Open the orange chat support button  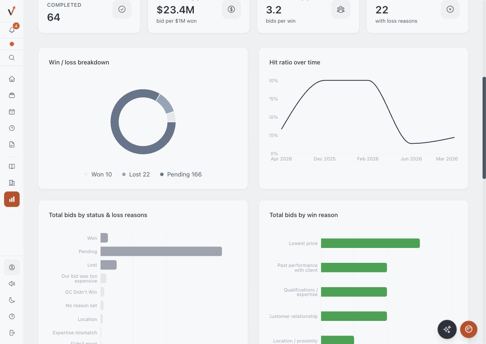469,329
